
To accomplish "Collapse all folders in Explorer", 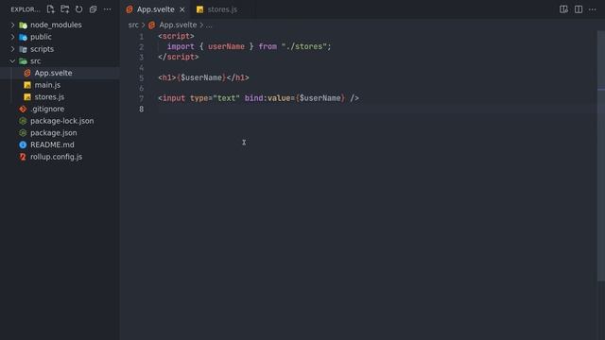I will click(93, 9).
